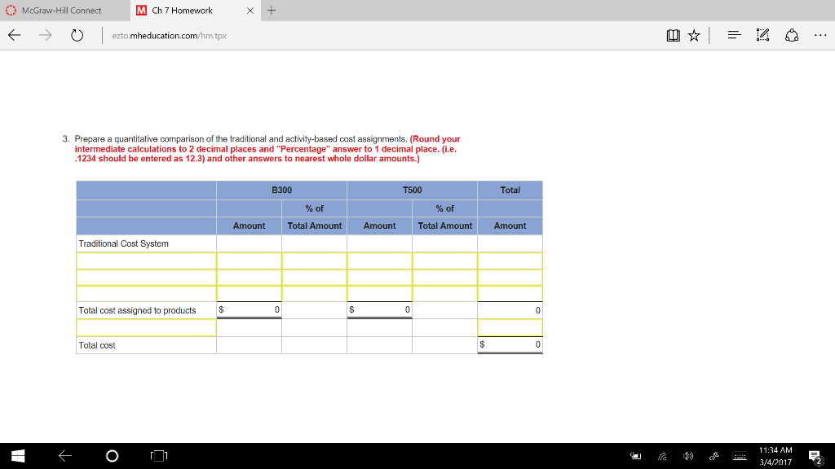This screenshot has width=835, height=469.
Task: Select the Ch 7 Homework tab
Action: click(196, 11)
